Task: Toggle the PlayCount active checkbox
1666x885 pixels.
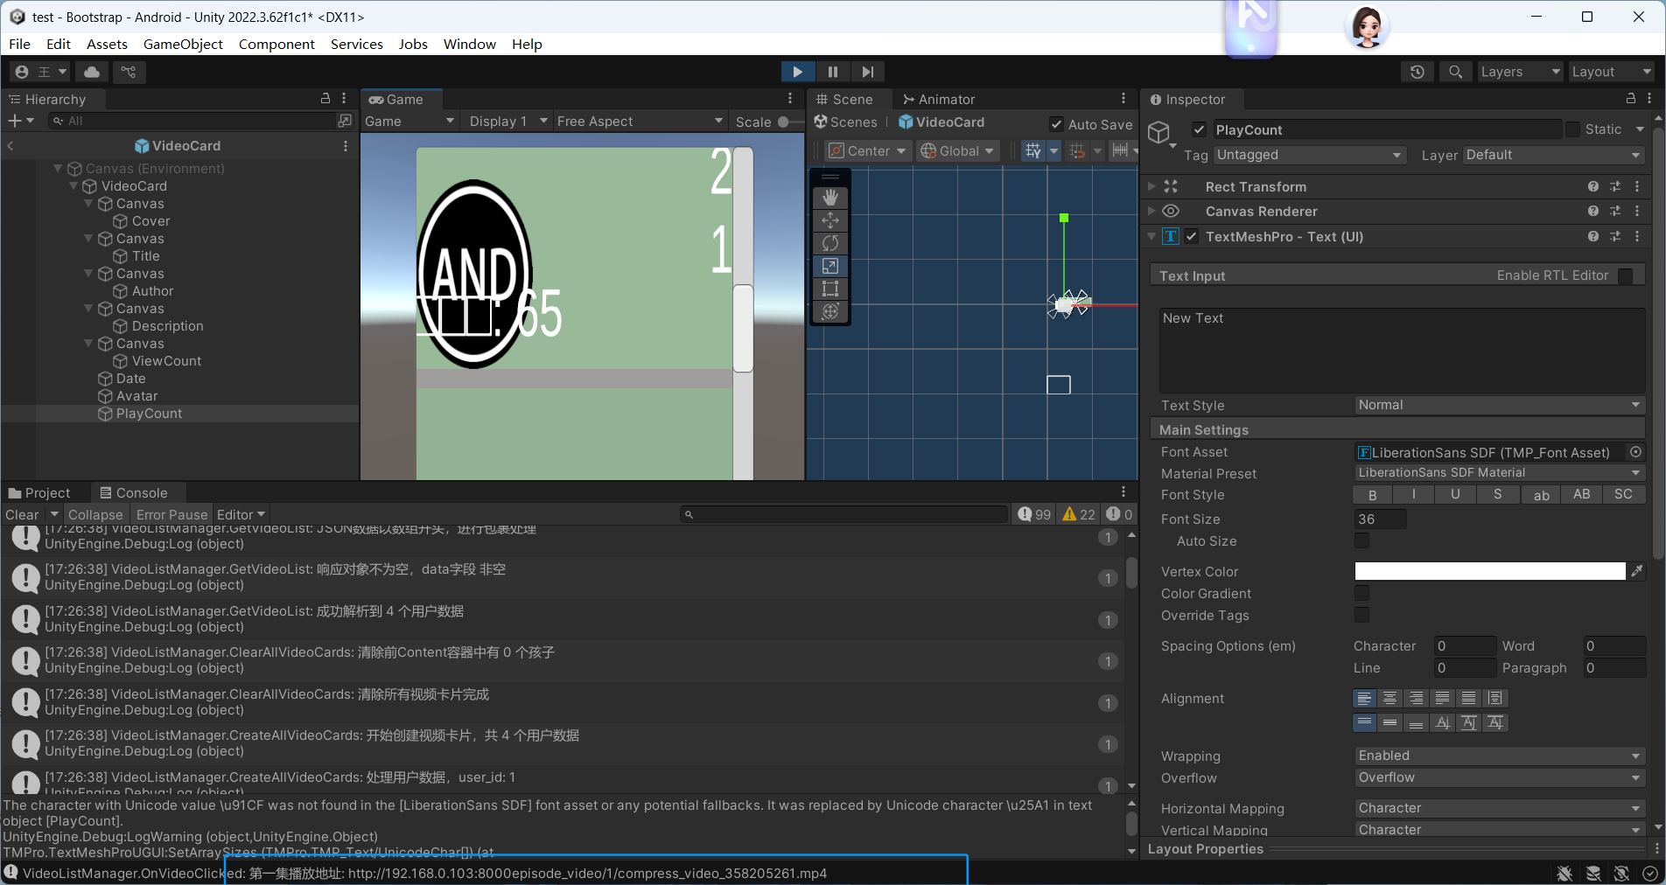Action: pyautogui.click(x=1199, y=130)
